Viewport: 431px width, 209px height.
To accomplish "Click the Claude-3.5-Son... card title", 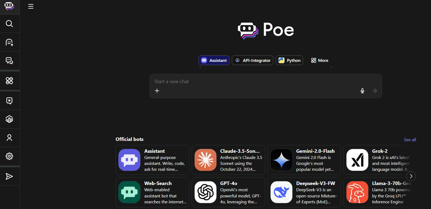I will point(240,151).
